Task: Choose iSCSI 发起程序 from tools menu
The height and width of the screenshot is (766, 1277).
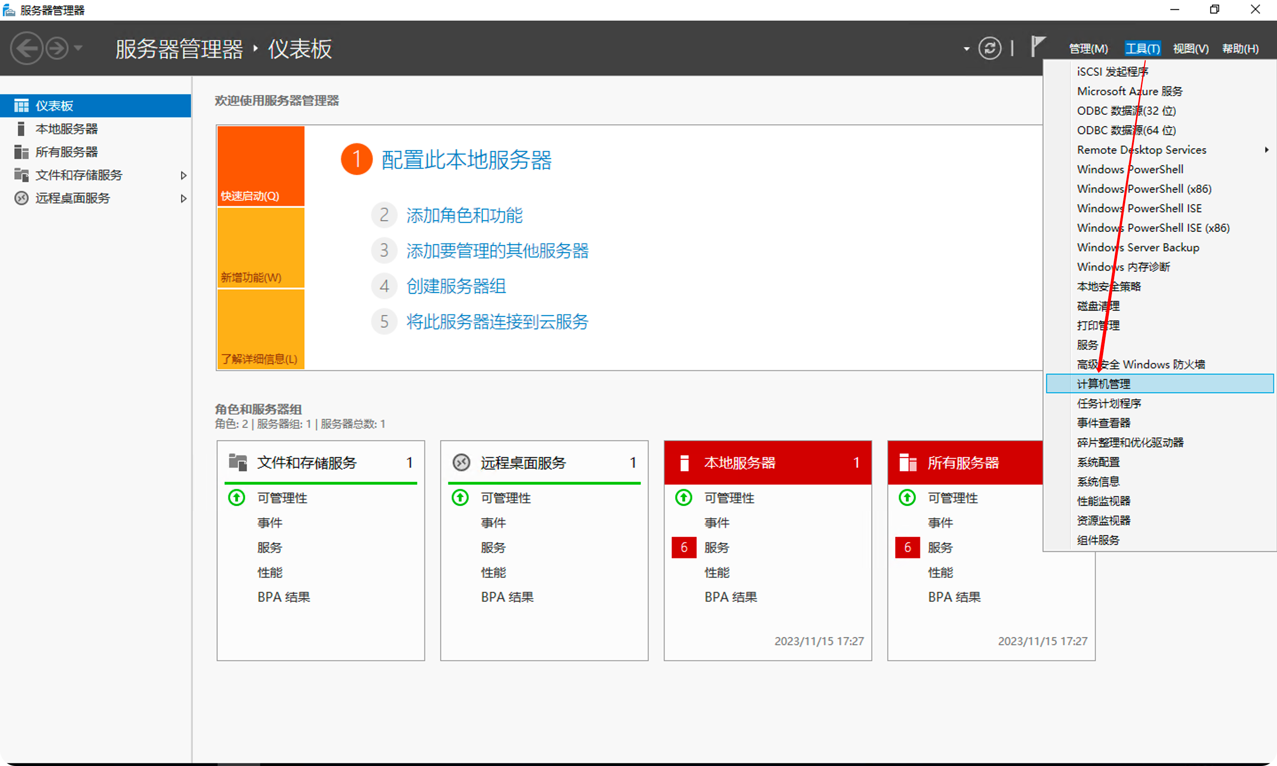Action: pyautogui.click(x=1159, y=71)
